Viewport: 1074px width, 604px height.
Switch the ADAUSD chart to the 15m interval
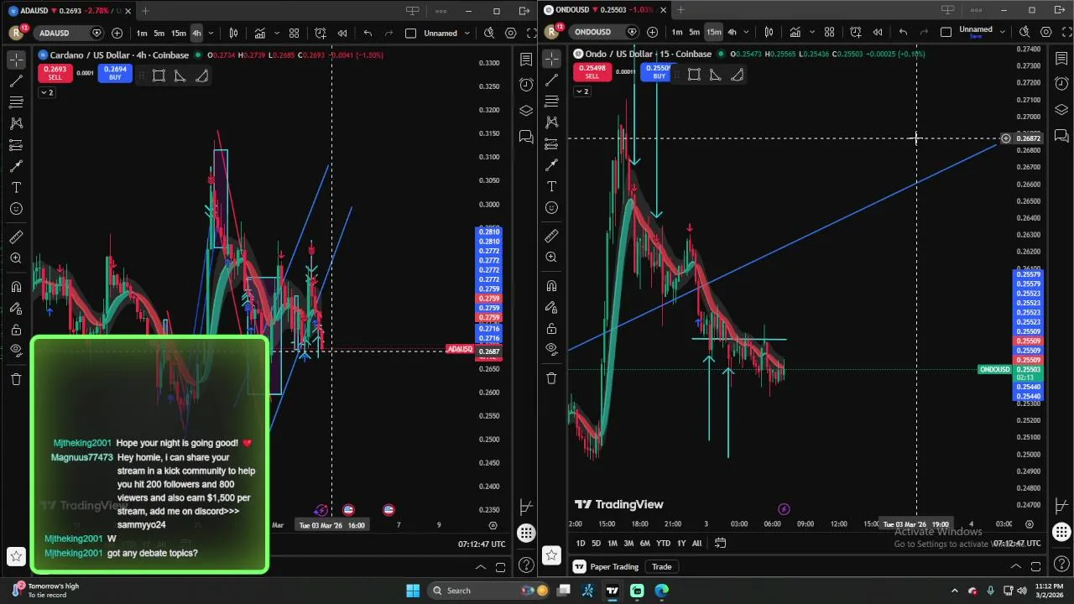(x=178, y=33)
